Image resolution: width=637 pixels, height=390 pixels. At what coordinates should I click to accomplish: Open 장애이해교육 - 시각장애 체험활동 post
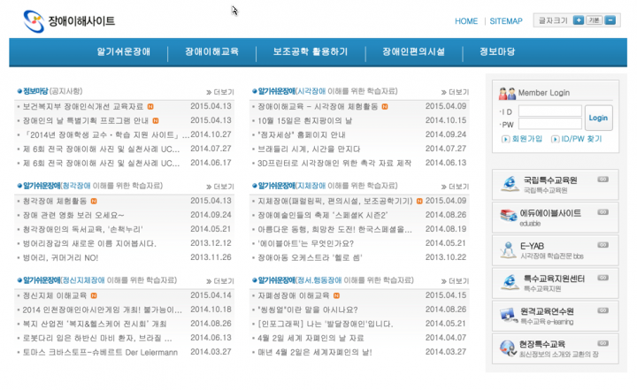click(x=318, y=106)
